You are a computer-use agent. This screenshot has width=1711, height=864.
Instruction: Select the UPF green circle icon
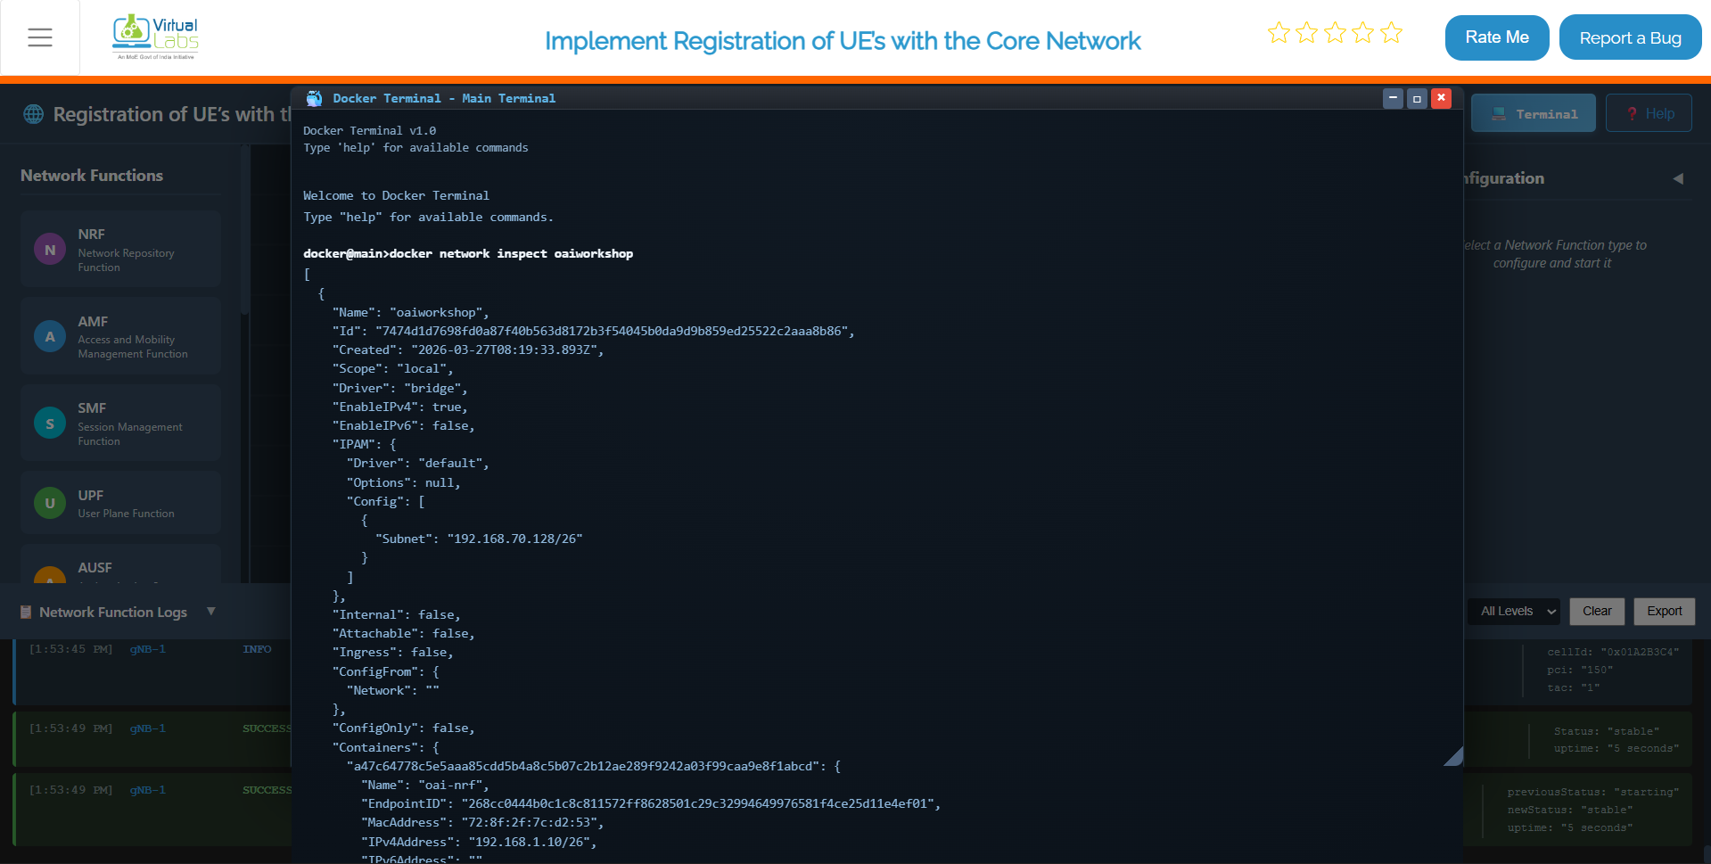(x=50, y=503)
